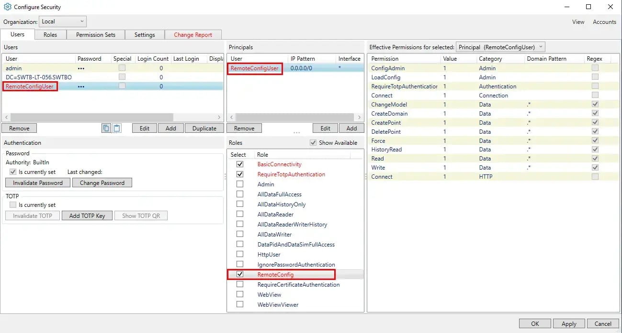The width and height of the screenshot is (622, 333).
Task: Open the Change Report tab
Action: tap(193, 34)
